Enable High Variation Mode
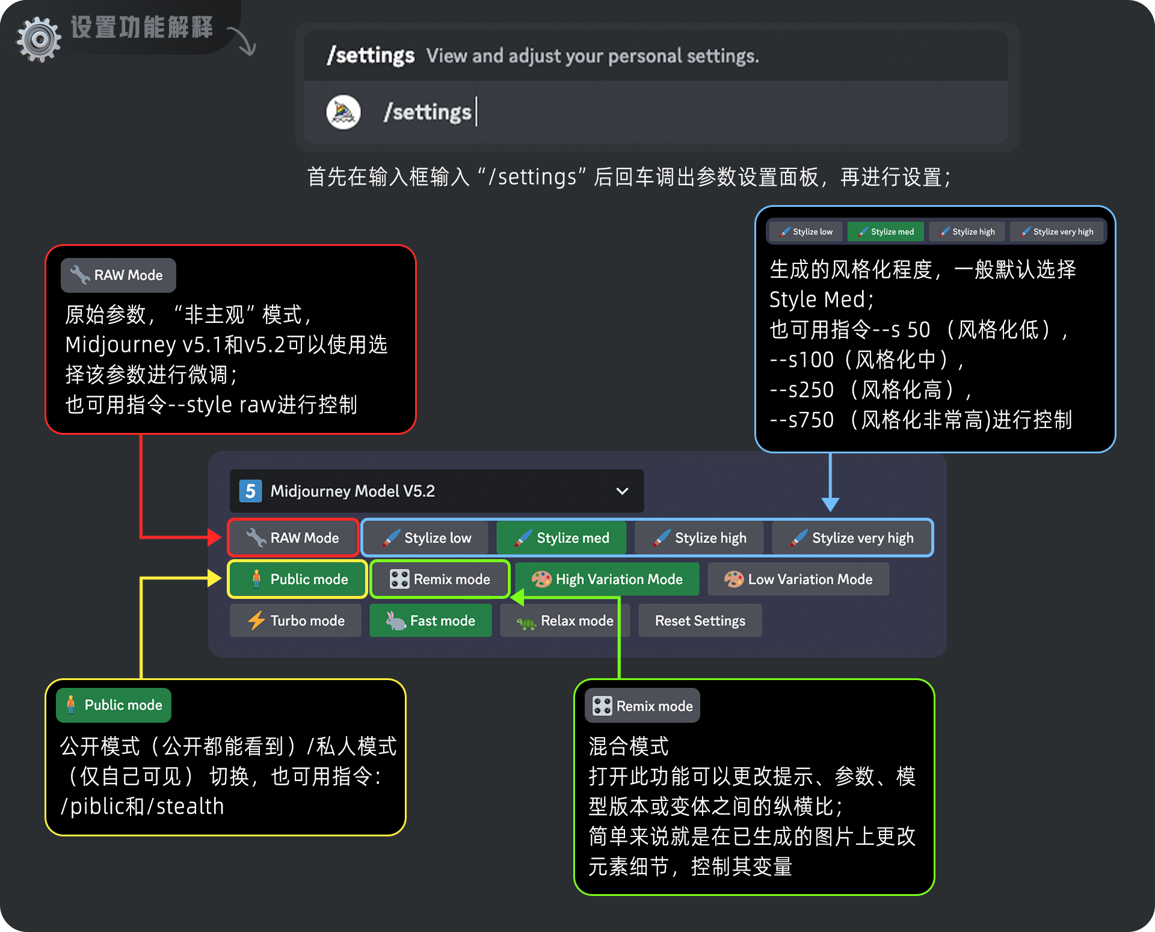This screenshot has width=1155, height=932. click(607, 579)
